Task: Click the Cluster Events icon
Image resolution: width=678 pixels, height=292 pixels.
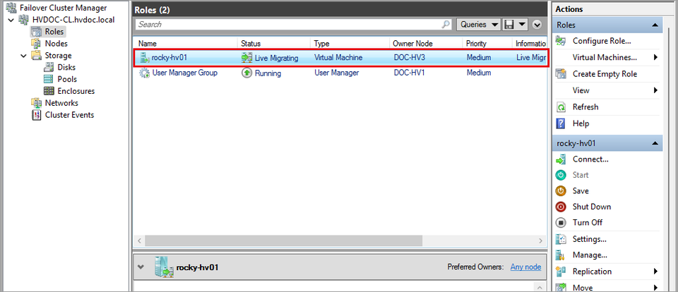Action: [37, 115]
